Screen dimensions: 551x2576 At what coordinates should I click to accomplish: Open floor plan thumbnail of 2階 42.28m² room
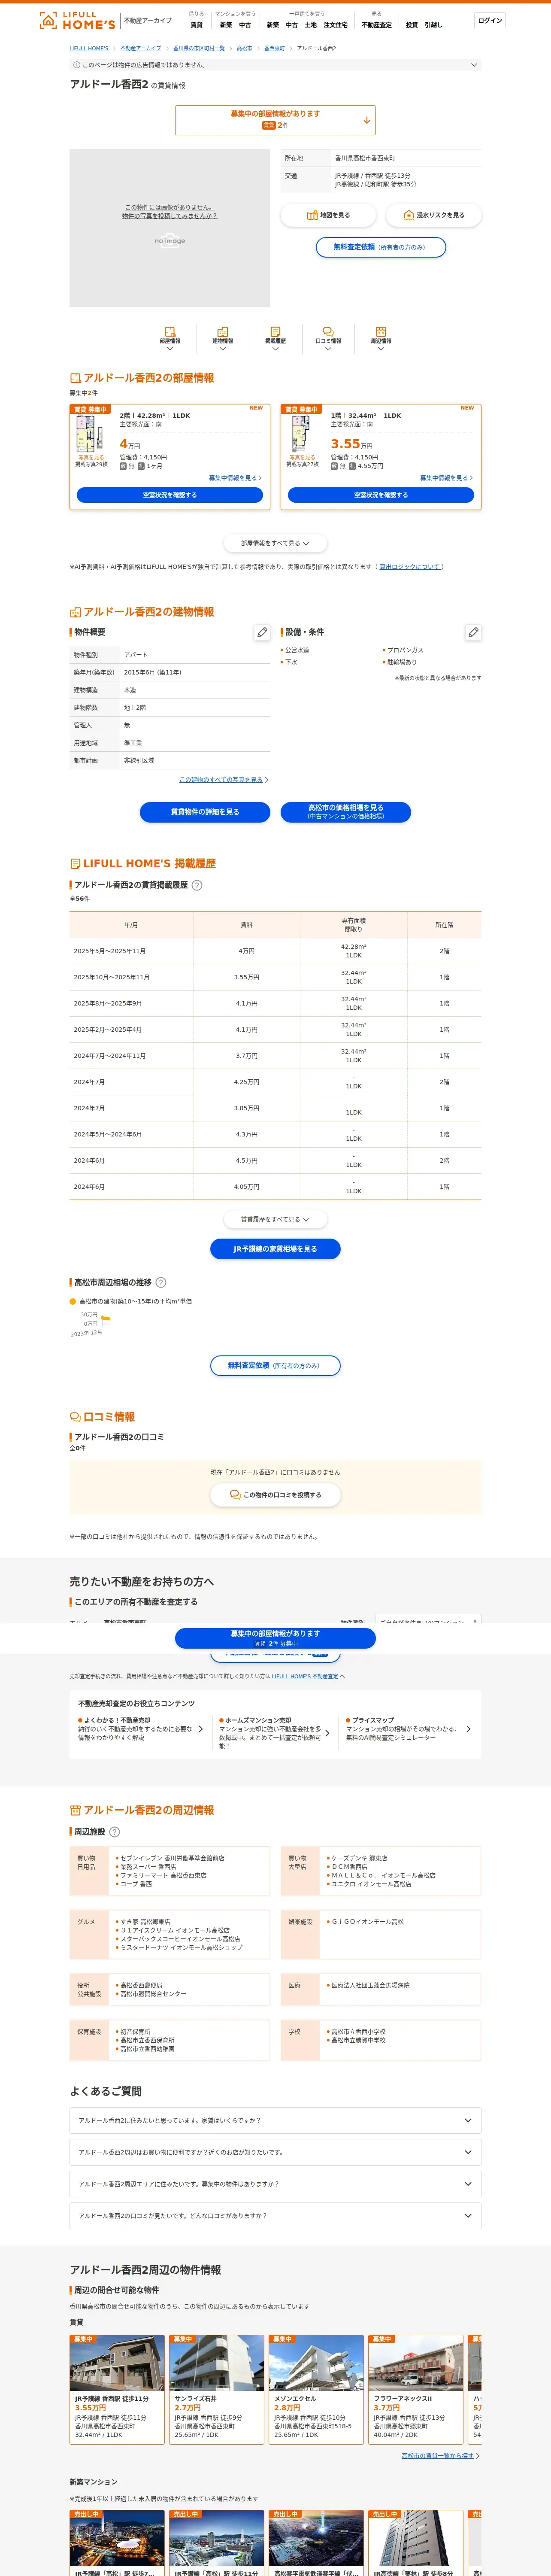[x=91, y=433]
